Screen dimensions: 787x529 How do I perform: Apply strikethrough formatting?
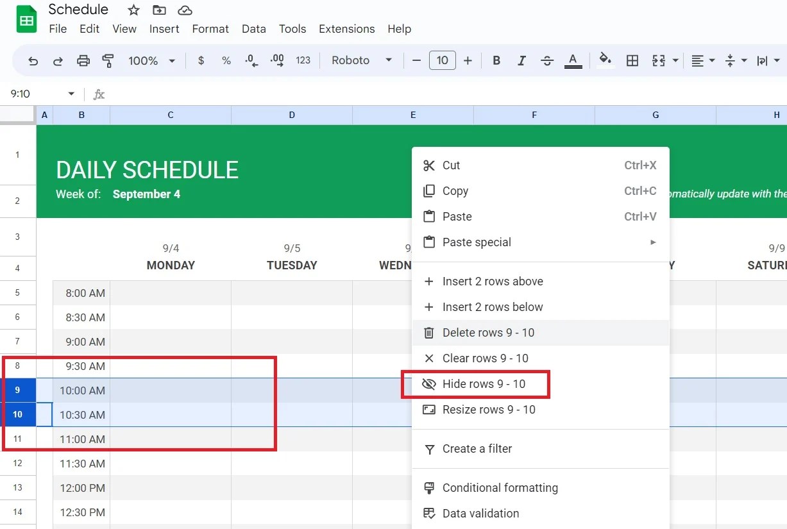click(x=547, y=60)
